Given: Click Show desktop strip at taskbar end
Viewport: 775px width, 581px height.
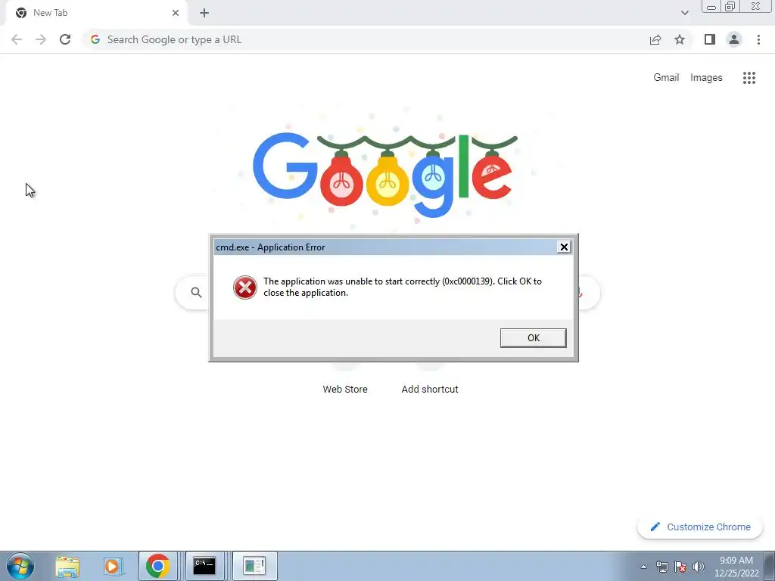Looking at the screenshot, I should coord(770,566).
